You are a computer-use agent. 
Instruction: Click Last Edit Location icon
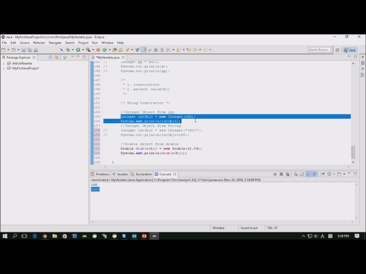(189, 50)
